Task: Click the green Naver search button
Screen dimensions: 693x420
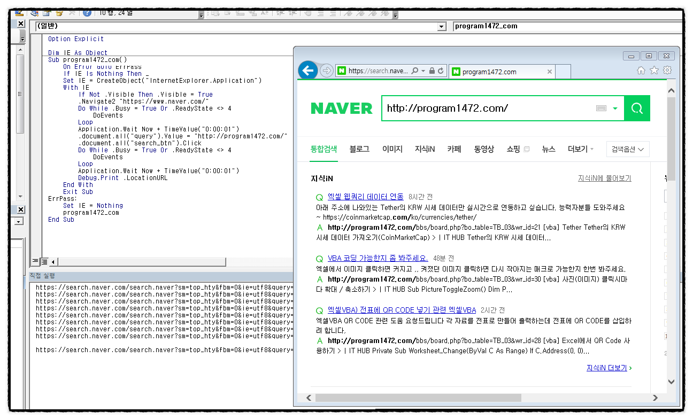Action: pos(637,108)
